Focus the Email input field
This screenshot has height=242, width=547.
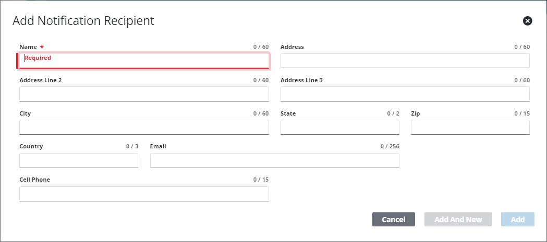coord(274,160)
